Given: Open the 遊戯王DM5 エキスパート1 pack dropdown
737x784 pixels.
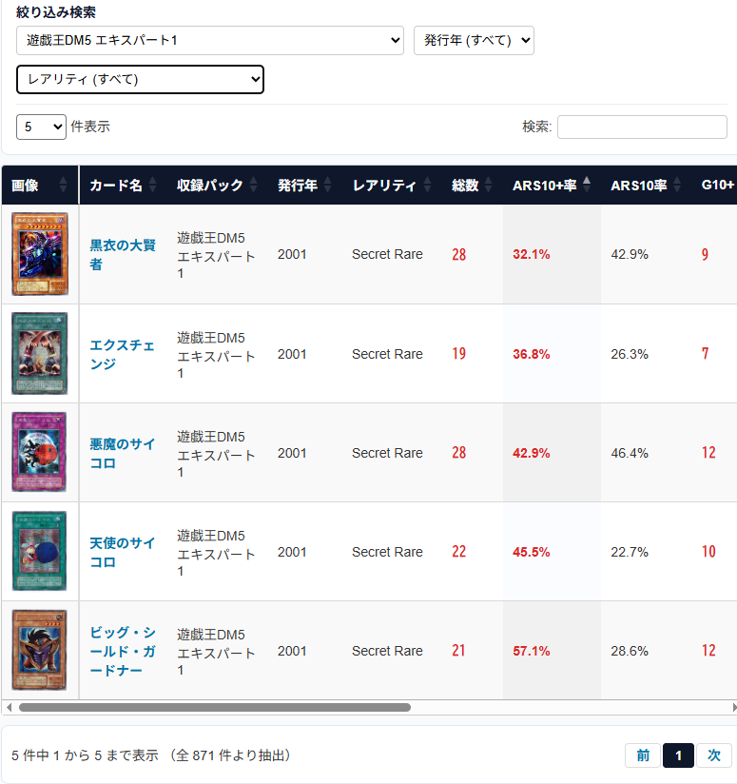Looking at the screenshot, I should tap(210, 41).
